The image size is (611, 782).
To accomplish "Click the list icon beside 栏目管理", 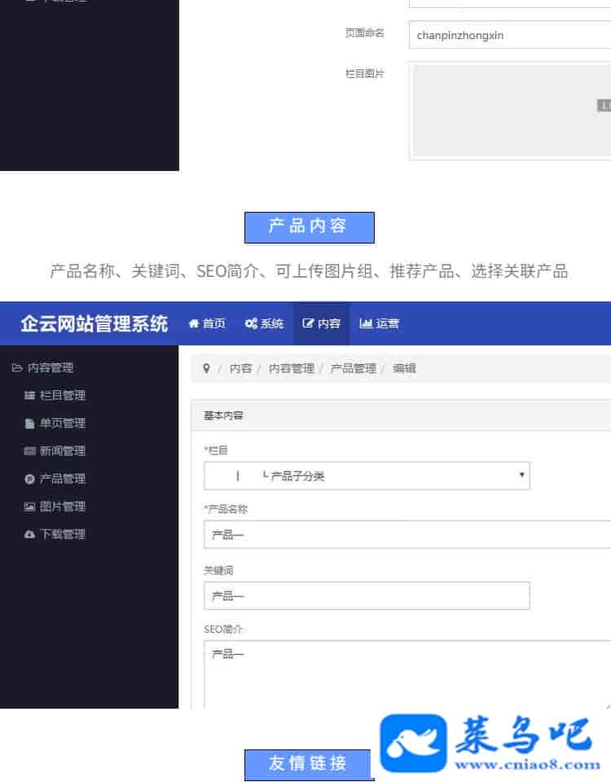I will click(29, 396).
